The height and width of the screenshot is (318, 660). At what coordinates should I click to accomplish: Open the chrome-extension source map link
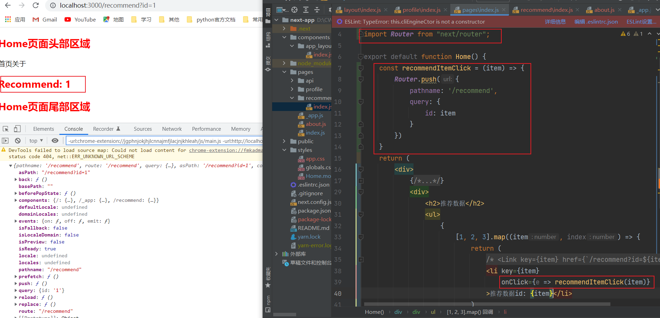[x=226, y=150]
